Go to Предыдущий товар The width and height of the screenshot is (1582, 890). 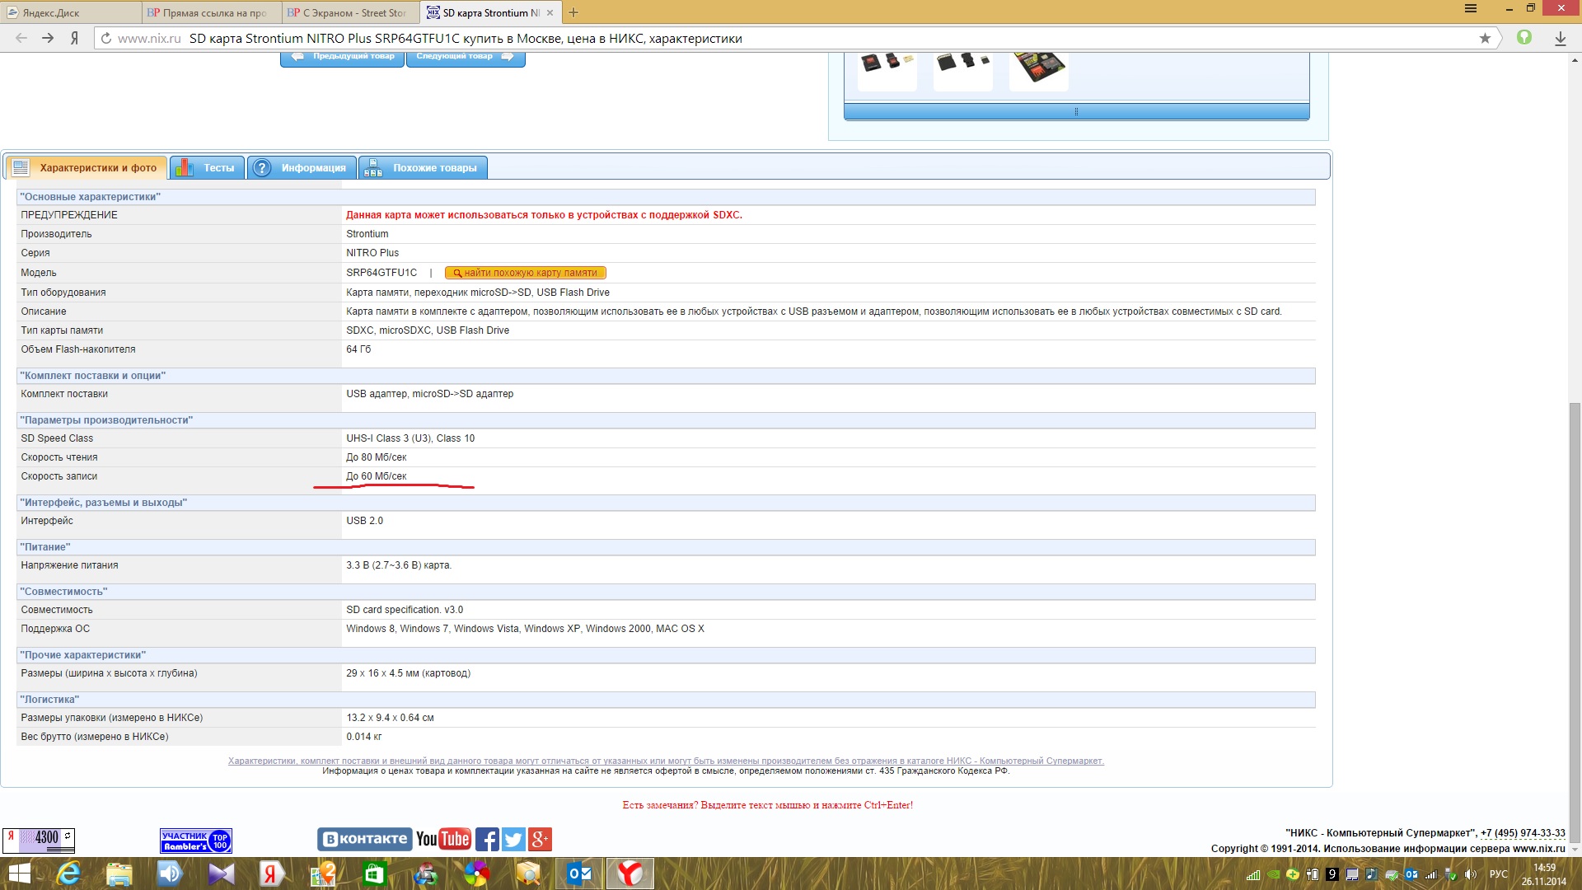point(343,57)
